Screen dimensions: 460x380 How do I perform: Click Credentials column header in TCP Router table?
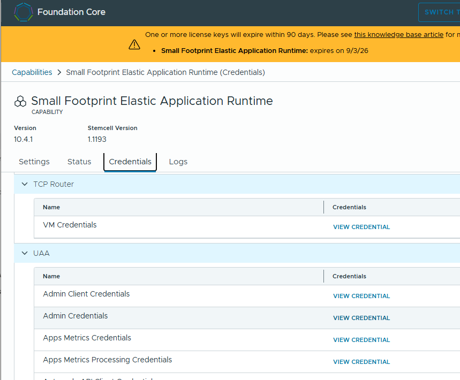(x=349, y=207)
